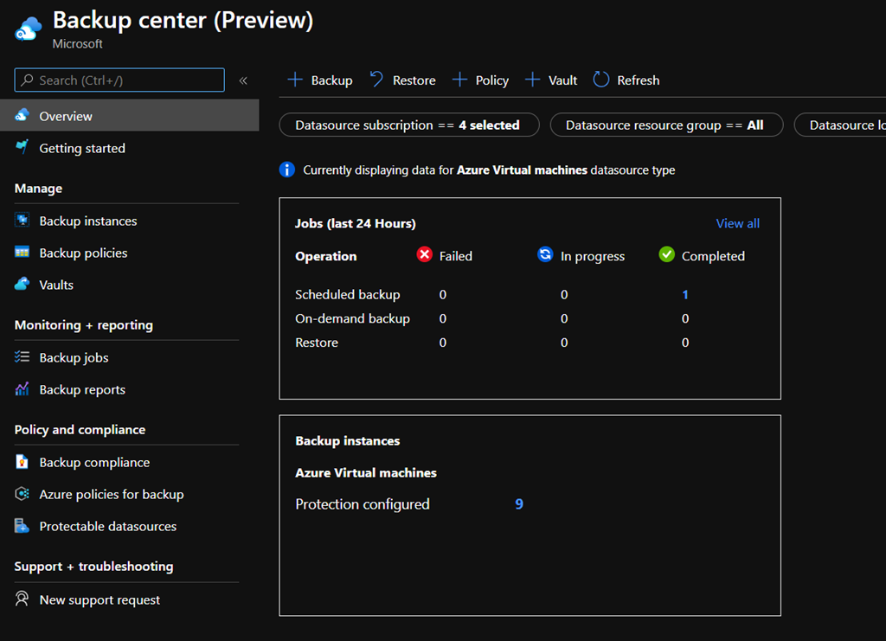Click the Vaults cloud icon
The height and width of the screenshot is (641, 886).
(x=22, y=285)
